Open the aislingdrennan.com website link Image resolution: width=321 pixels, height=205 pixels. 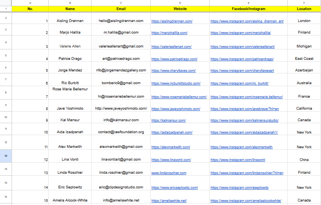coord(172,21)
